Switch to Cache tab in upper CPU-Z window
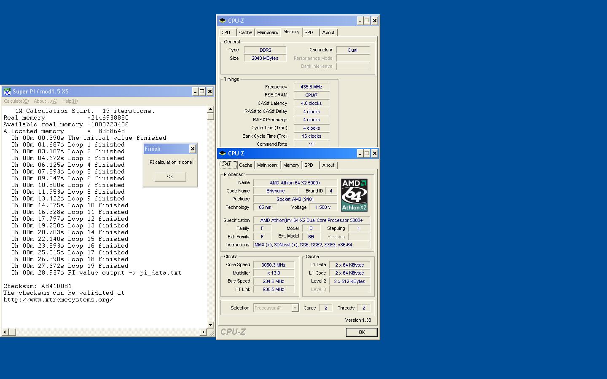The image size is (607, 379). click(245, 32)
